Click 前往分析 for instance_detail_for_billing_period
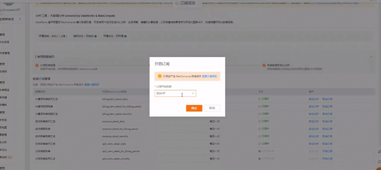 tap(314, 129)
